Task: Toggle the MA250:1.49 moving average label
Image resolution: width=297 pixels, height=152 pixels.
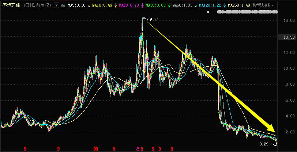Action: (239, 5)
